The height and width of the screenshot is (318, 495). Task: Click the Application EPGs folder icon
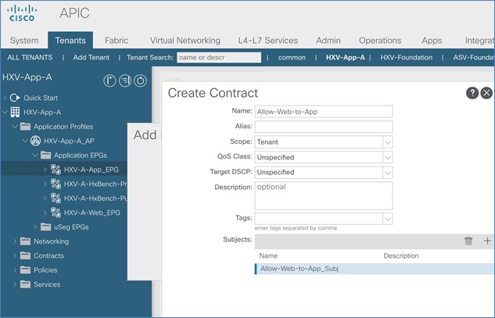click(x=45, y=155)
